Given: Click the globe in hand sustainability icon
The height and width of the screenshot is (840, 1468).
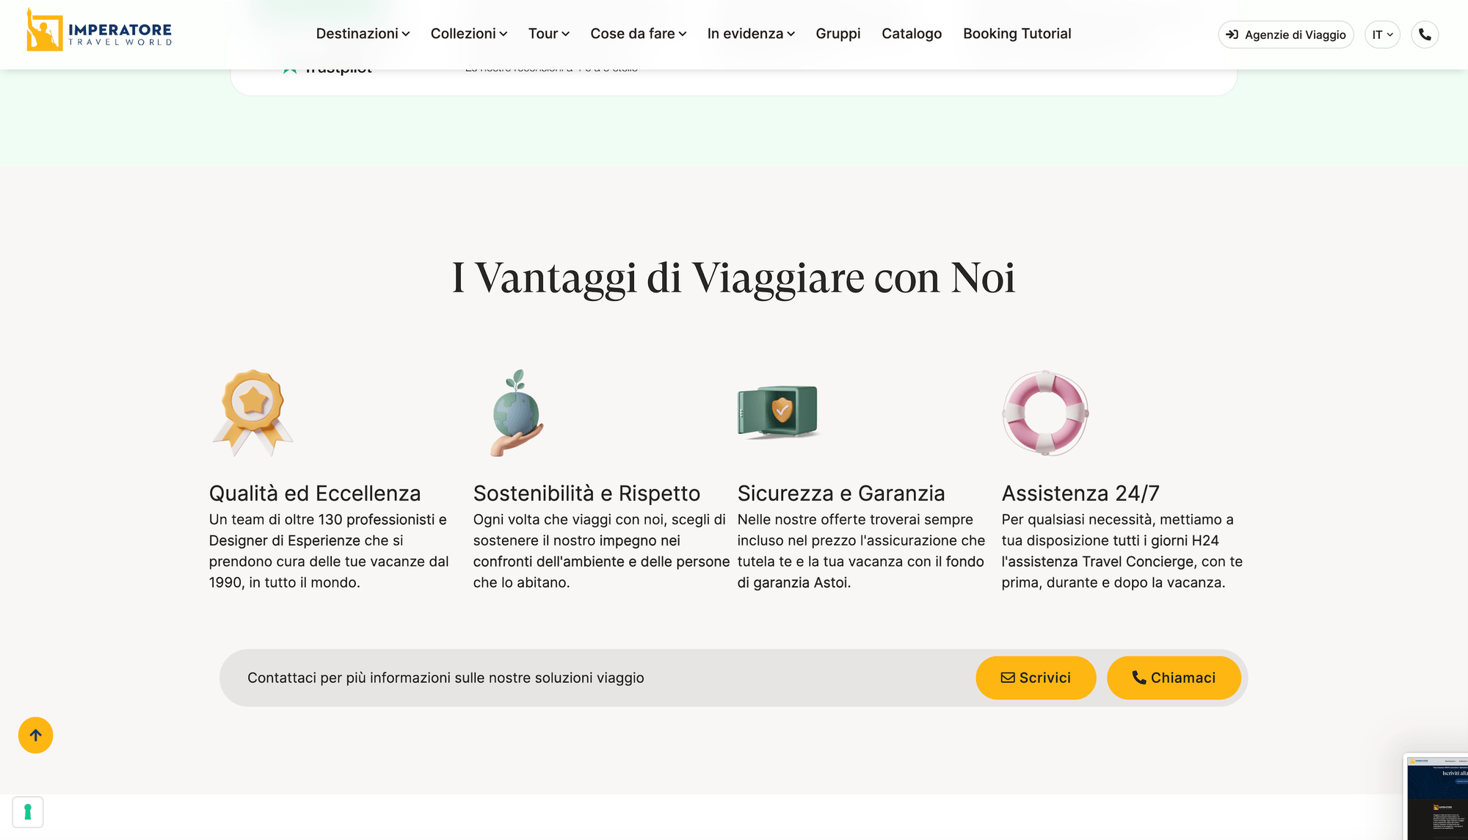Looking at the screenshot, I should tap(517, 413).
